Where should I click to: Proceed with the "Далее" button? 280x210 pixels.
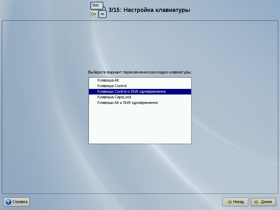[x=263, y=202]
